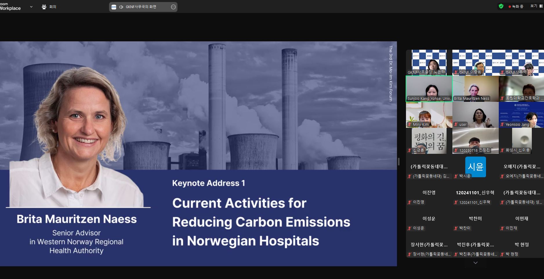
Task: Expand the Zoom Workplace dropdown chevron
Action: click(31, 7)
